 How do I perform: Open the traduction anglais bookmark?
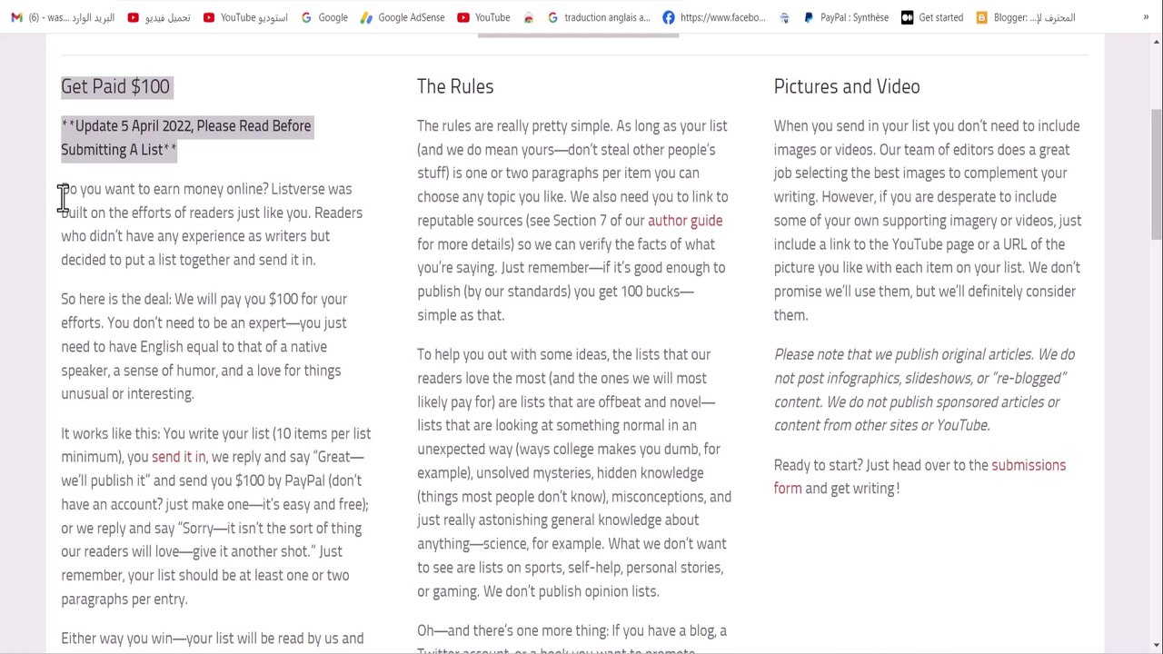[x=599, y=17]
